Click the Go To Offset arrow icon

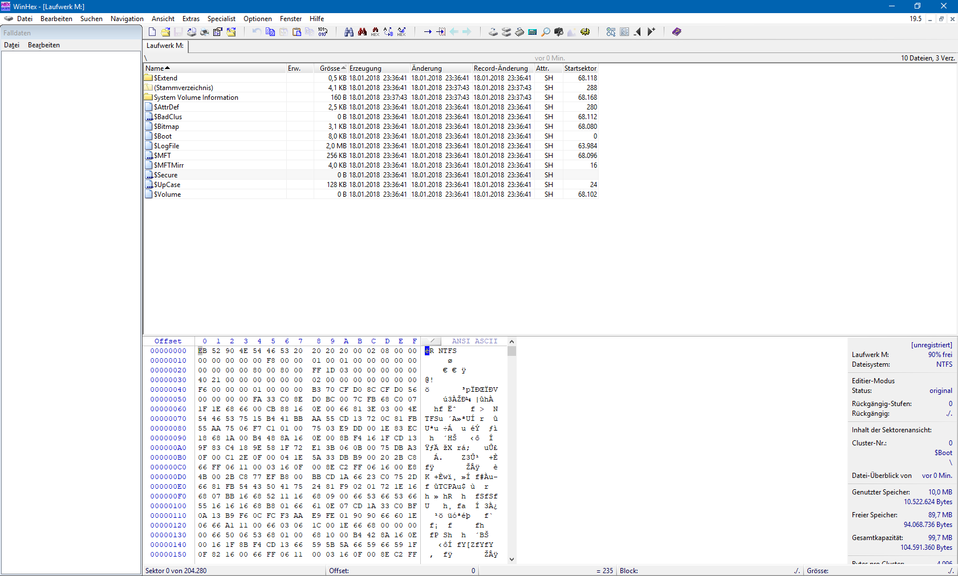point(428,32)
